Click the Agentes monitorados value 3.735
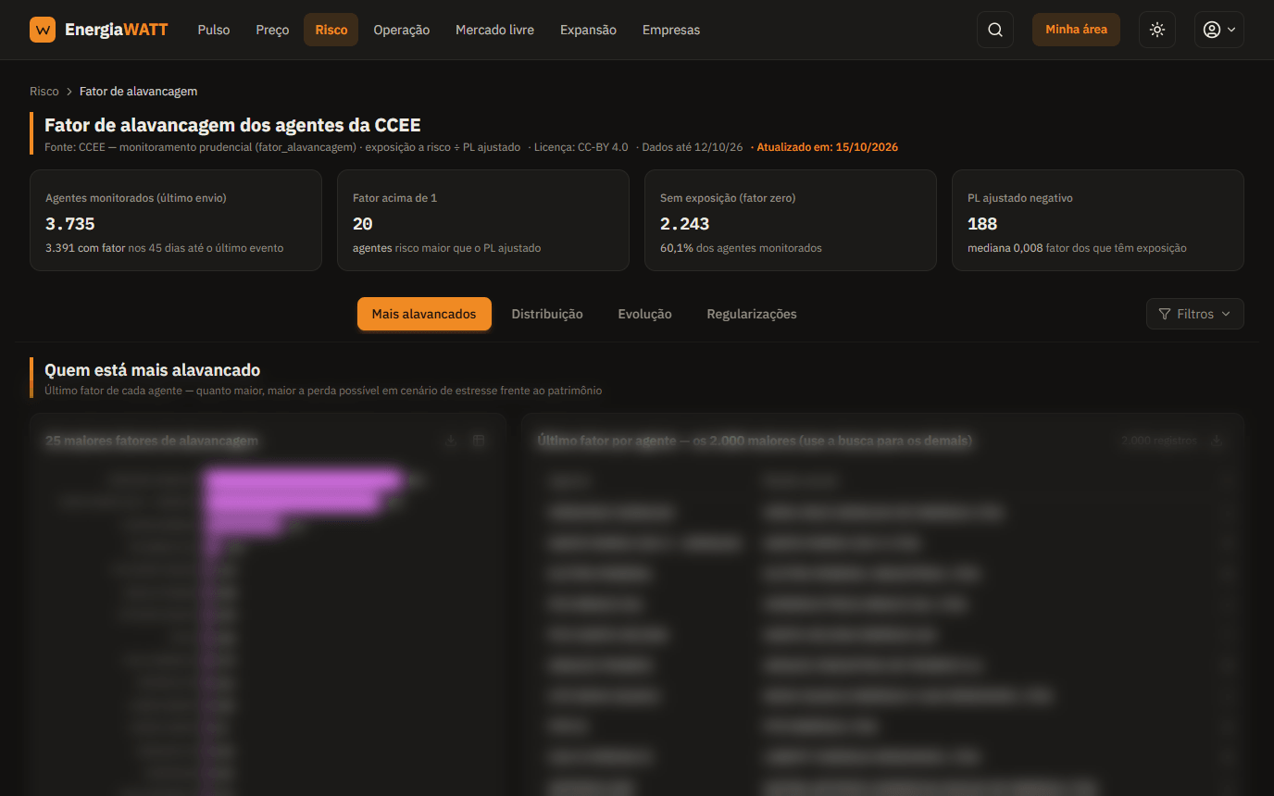 coord(70,223)
